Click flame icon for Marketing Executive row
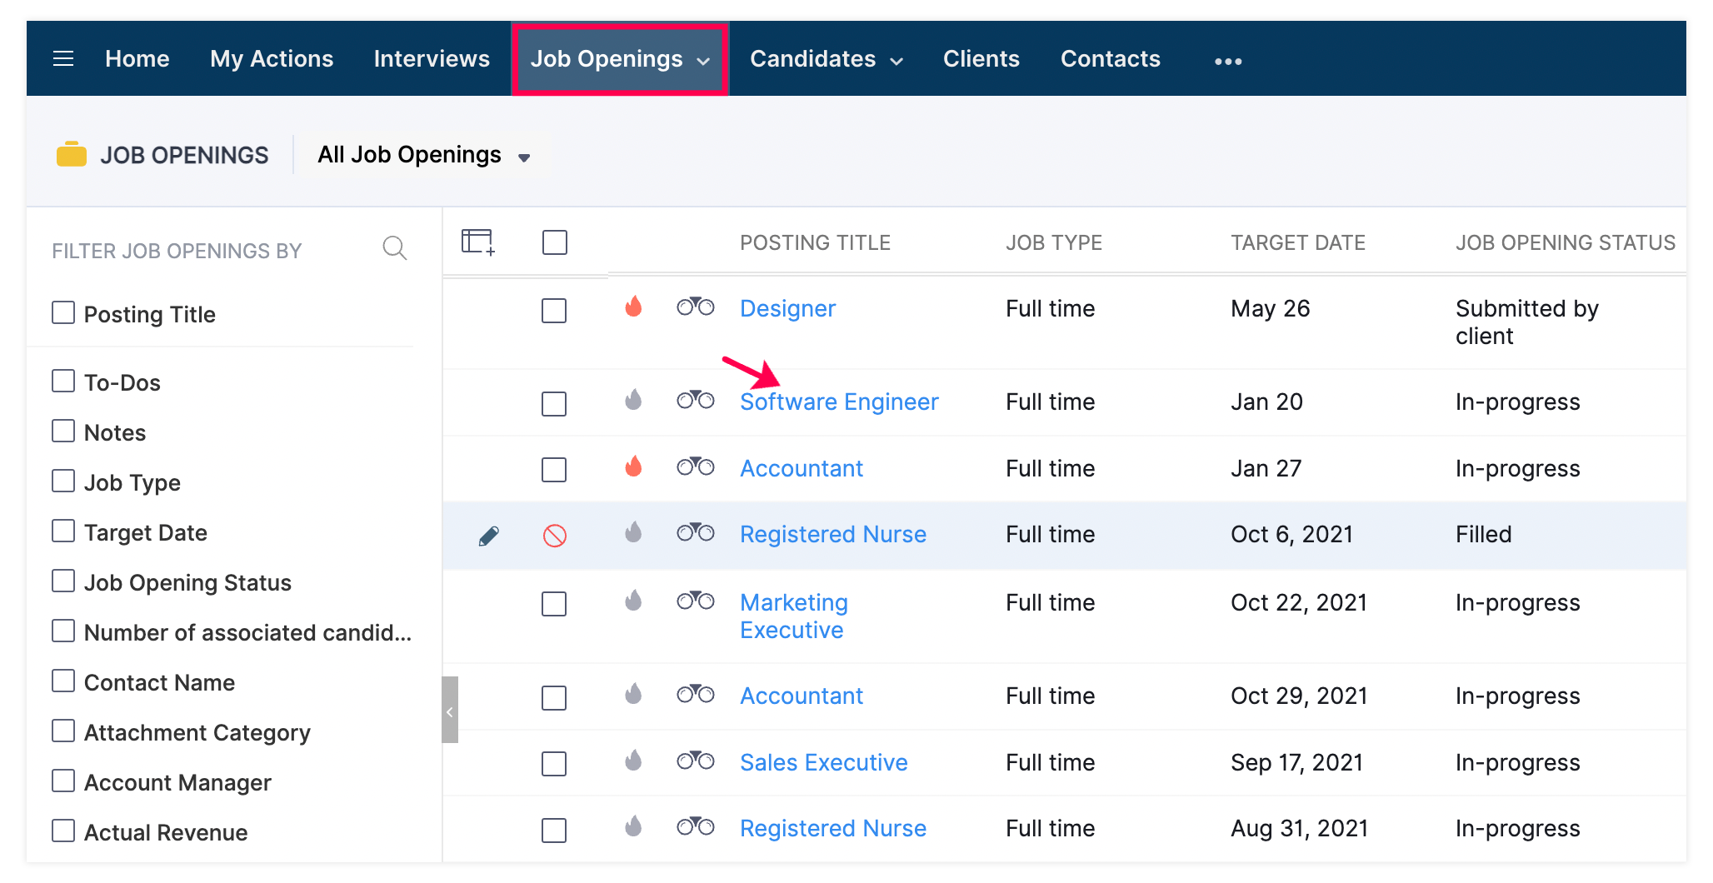Screen dimensions: 1713x883 (x=633, y=601)
